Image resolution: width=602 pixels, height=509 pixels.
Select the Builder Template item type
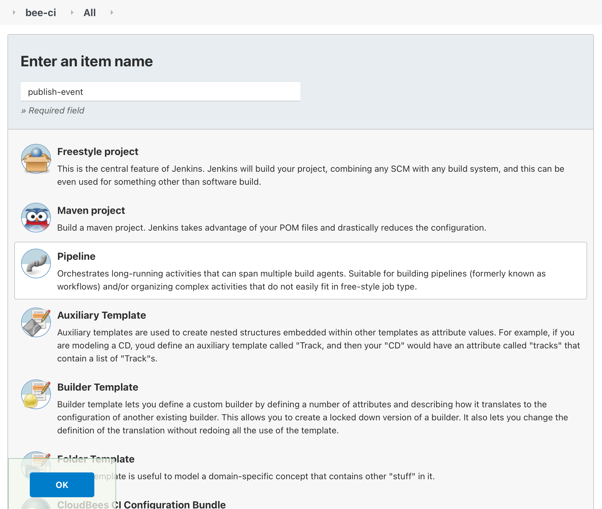[97, 387]
